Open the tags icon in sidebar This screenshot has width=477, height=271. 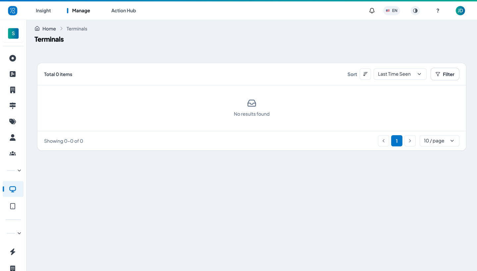point(13,122)
